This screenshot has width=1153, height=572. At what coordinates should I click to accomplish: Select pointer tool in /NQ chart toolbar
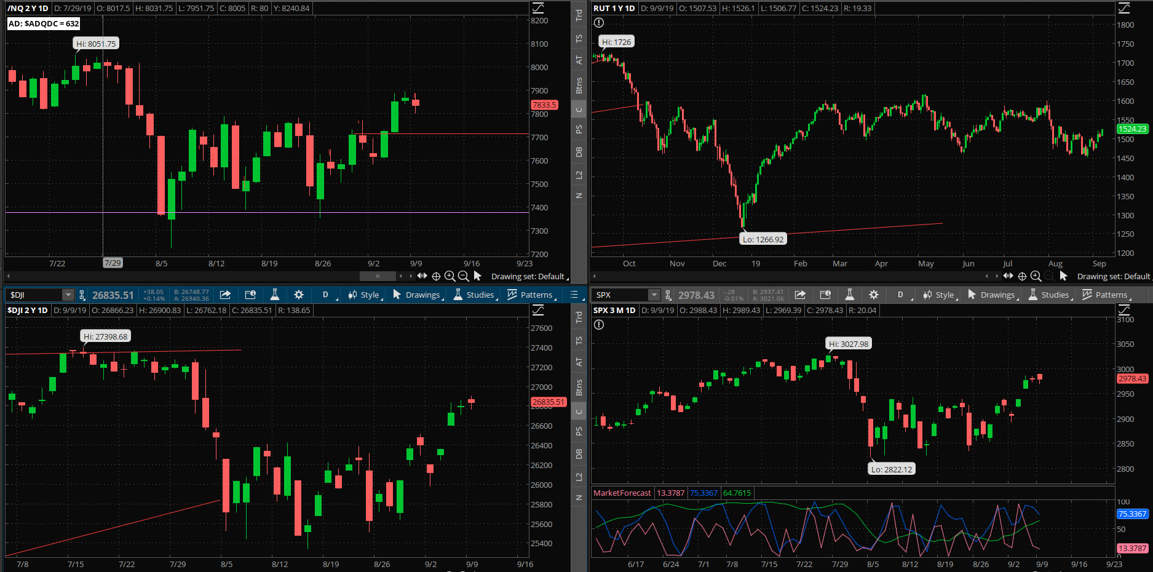[477, 276]
